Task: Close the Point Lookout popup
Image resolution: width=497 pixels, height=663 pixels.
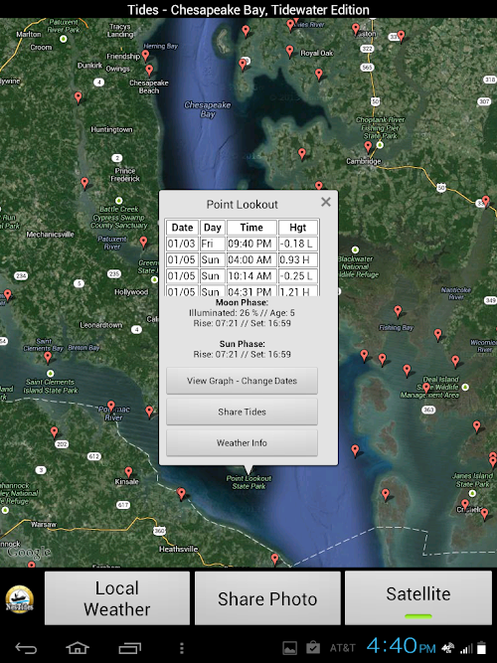Action: point(326,202)
